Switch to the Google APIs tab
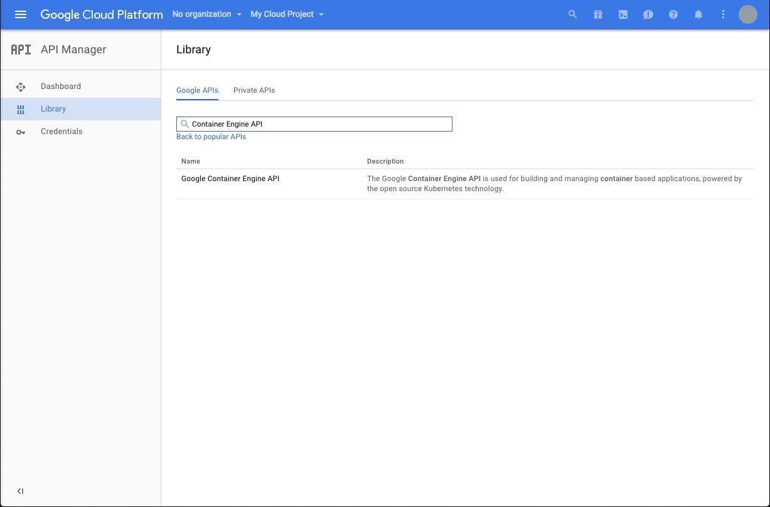The width and height of the screenshot is (770, 507). (197, 90)
